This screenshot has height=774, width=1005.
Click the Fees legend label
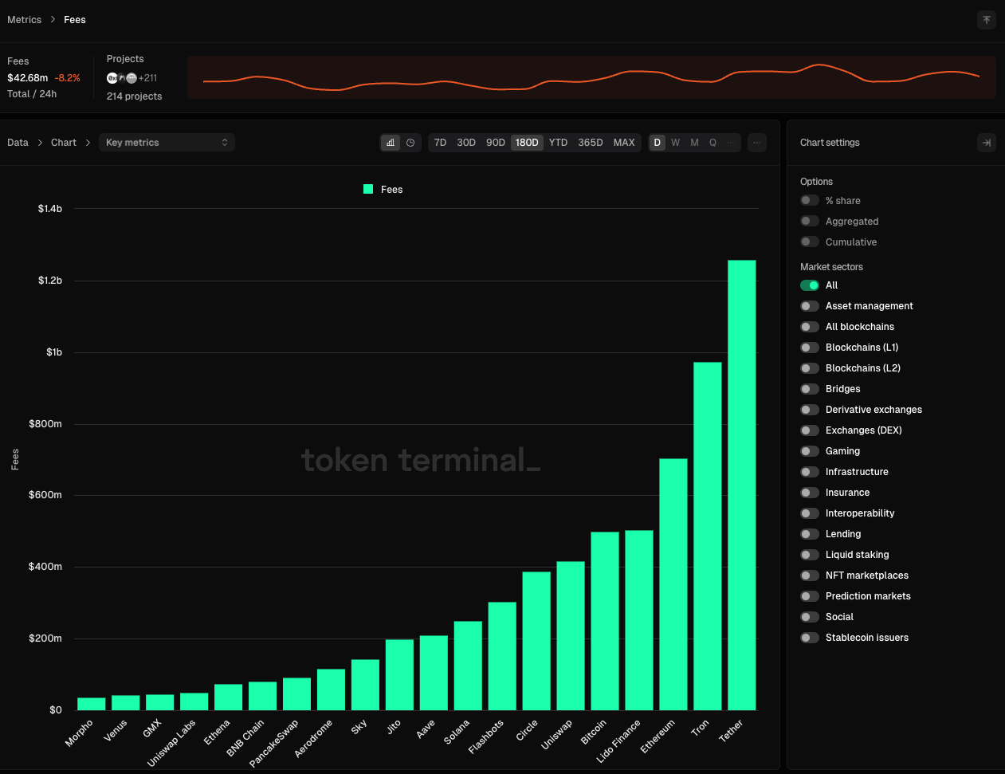(x=391, y=189)
